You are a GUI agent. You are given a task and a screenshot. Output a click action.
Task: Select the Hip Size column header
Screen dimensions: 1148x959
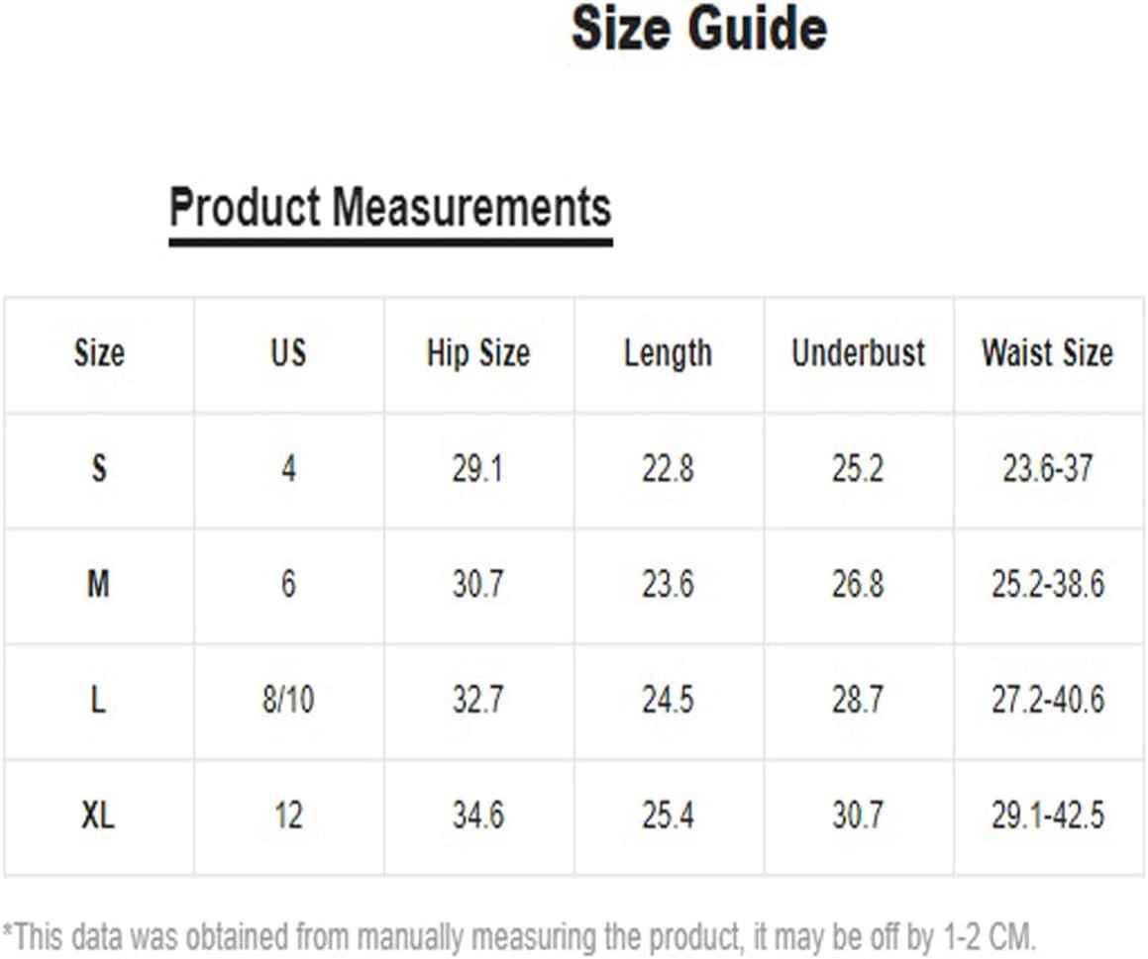pyautogui.click(x=478, y=352)
